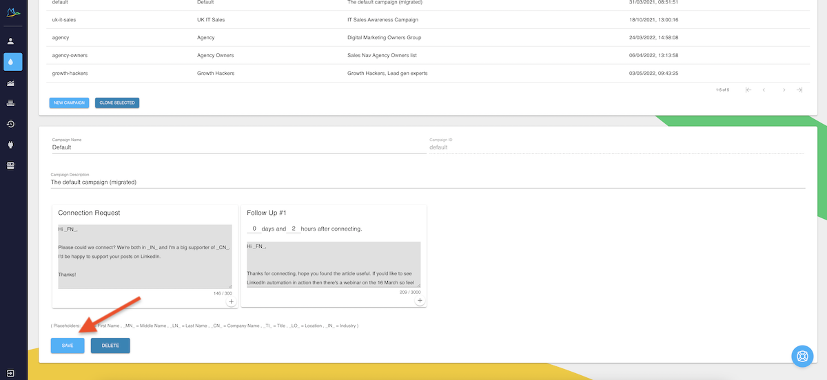Click the 'Follow Up #1' card heading
Screen dimensions: 827x380
point(265,213)
